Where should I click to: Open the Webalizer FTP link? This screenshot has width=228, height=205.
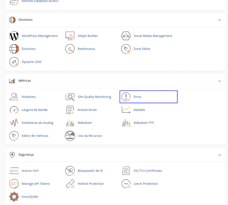pyautogui.click(x=144, y=123)
